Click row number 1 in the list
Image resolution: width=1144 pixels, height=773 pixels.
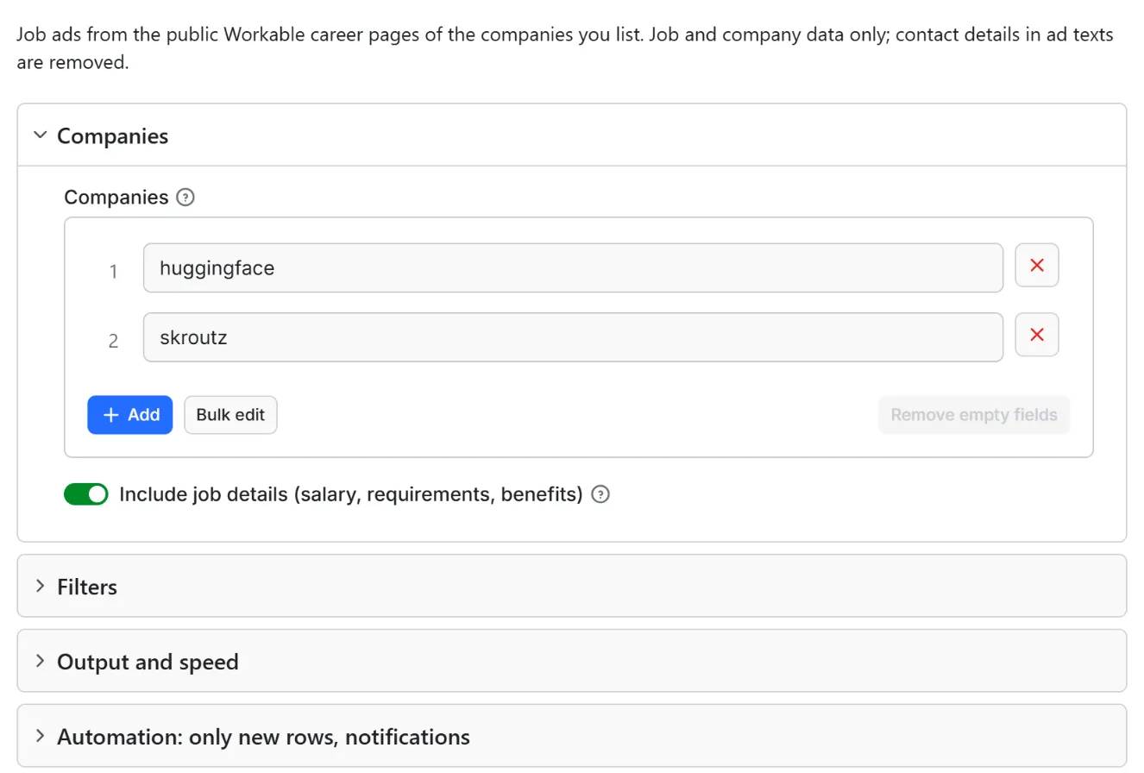click(113, 272)
